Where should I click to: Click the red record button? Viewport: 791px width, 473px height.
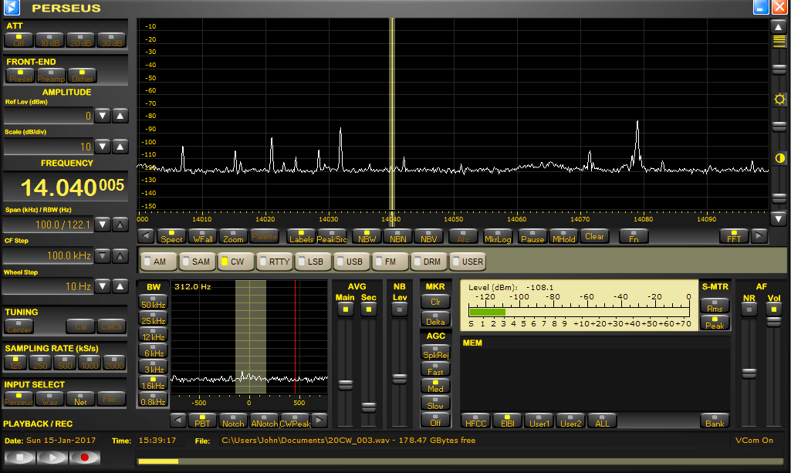(x=84, y=458)
